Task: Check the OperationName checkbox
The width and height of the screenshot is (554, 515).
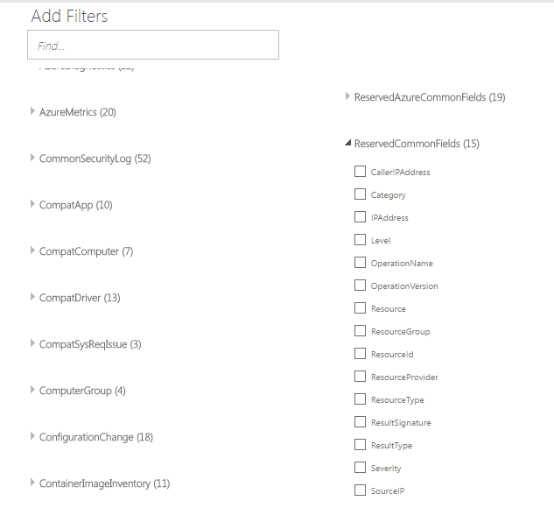Action: tap(361, 263)
